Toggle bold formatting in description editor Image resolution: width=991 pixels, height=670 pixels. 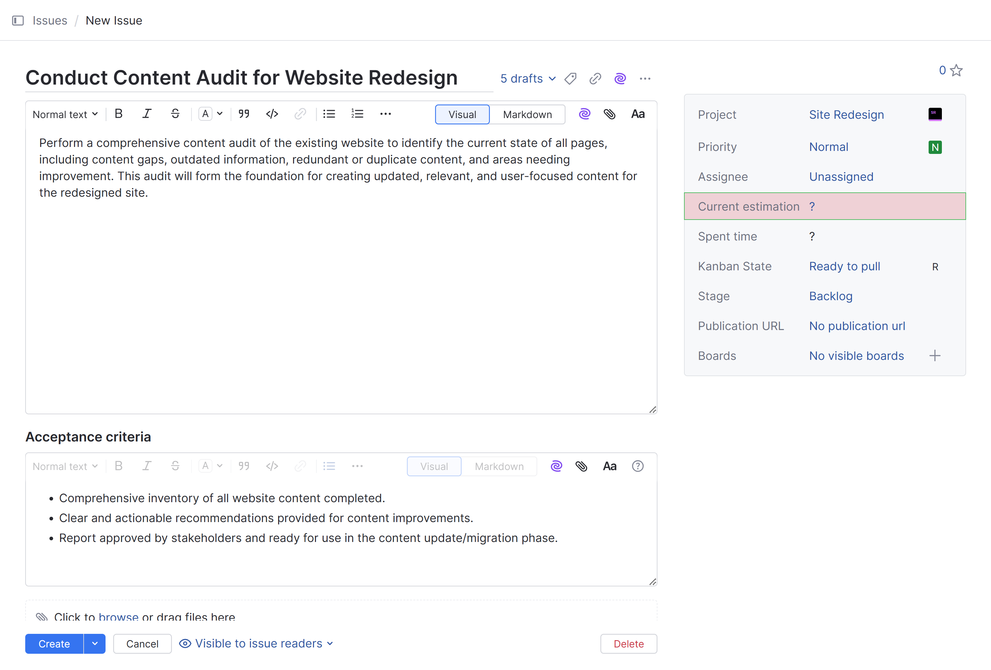(x=118, y=114)
